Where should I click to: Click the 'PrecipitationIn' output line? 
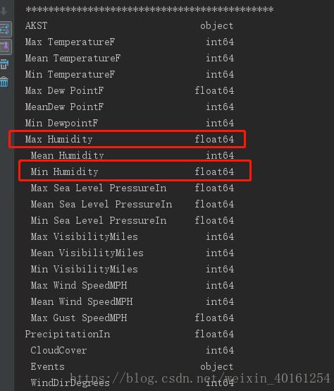[x=130, y=334]
